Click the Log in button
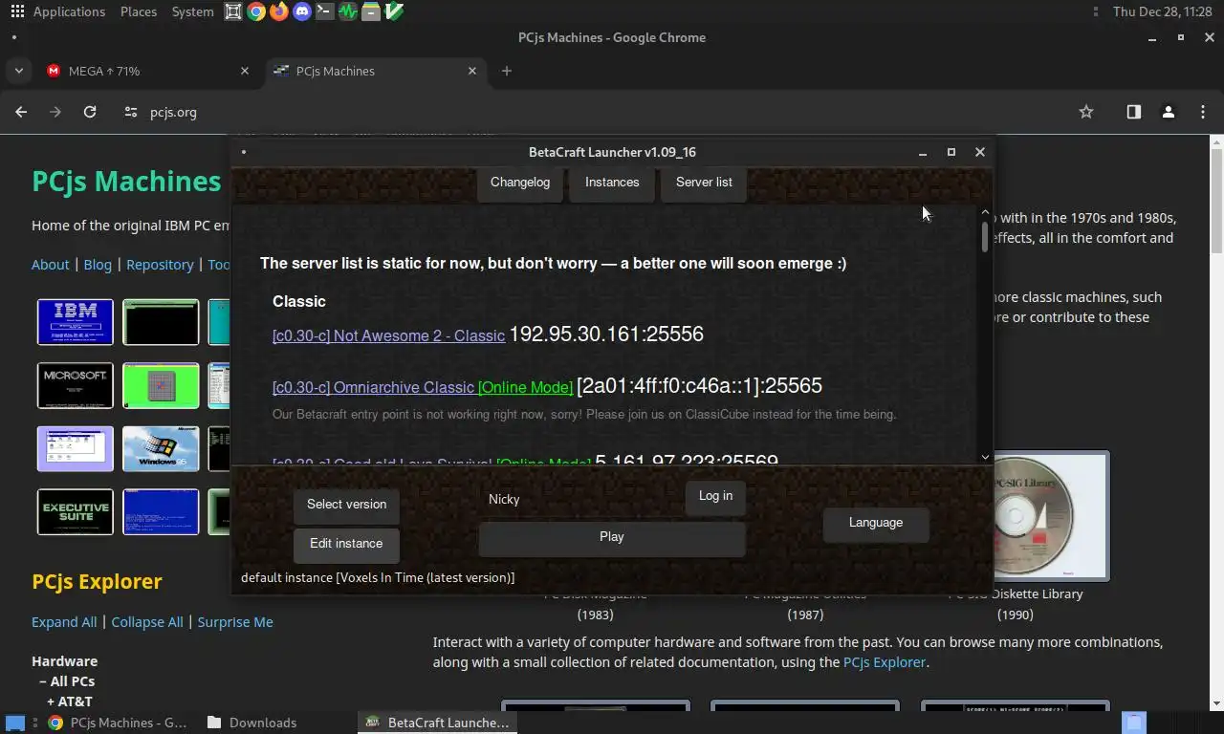The width and height of the screenshot is (1224, 734). (x=715, y=496)
